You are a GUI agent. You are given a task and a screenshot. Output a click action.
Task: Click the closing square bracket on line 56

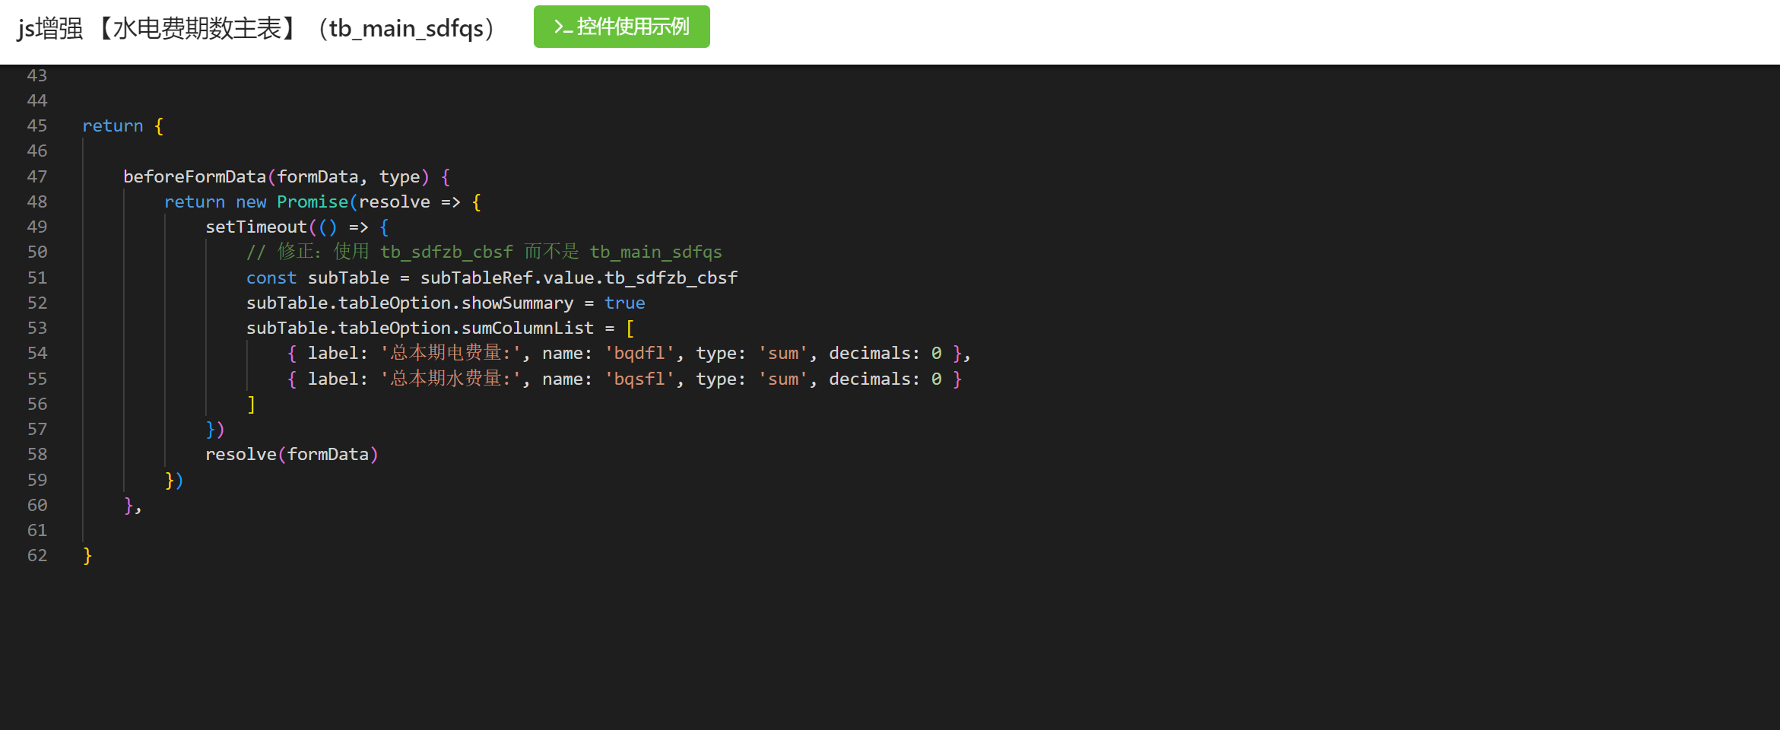click(x=252, y=405)
